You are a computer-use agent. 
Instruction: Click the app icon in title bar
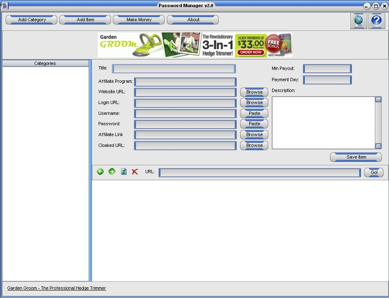tap(5, 5)
